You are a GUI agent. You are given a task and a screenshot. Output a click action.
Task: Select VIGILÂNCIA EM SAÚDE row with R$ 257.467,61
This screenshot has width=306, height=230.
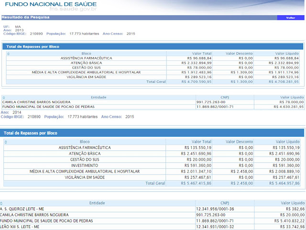(x=152, y=177)
